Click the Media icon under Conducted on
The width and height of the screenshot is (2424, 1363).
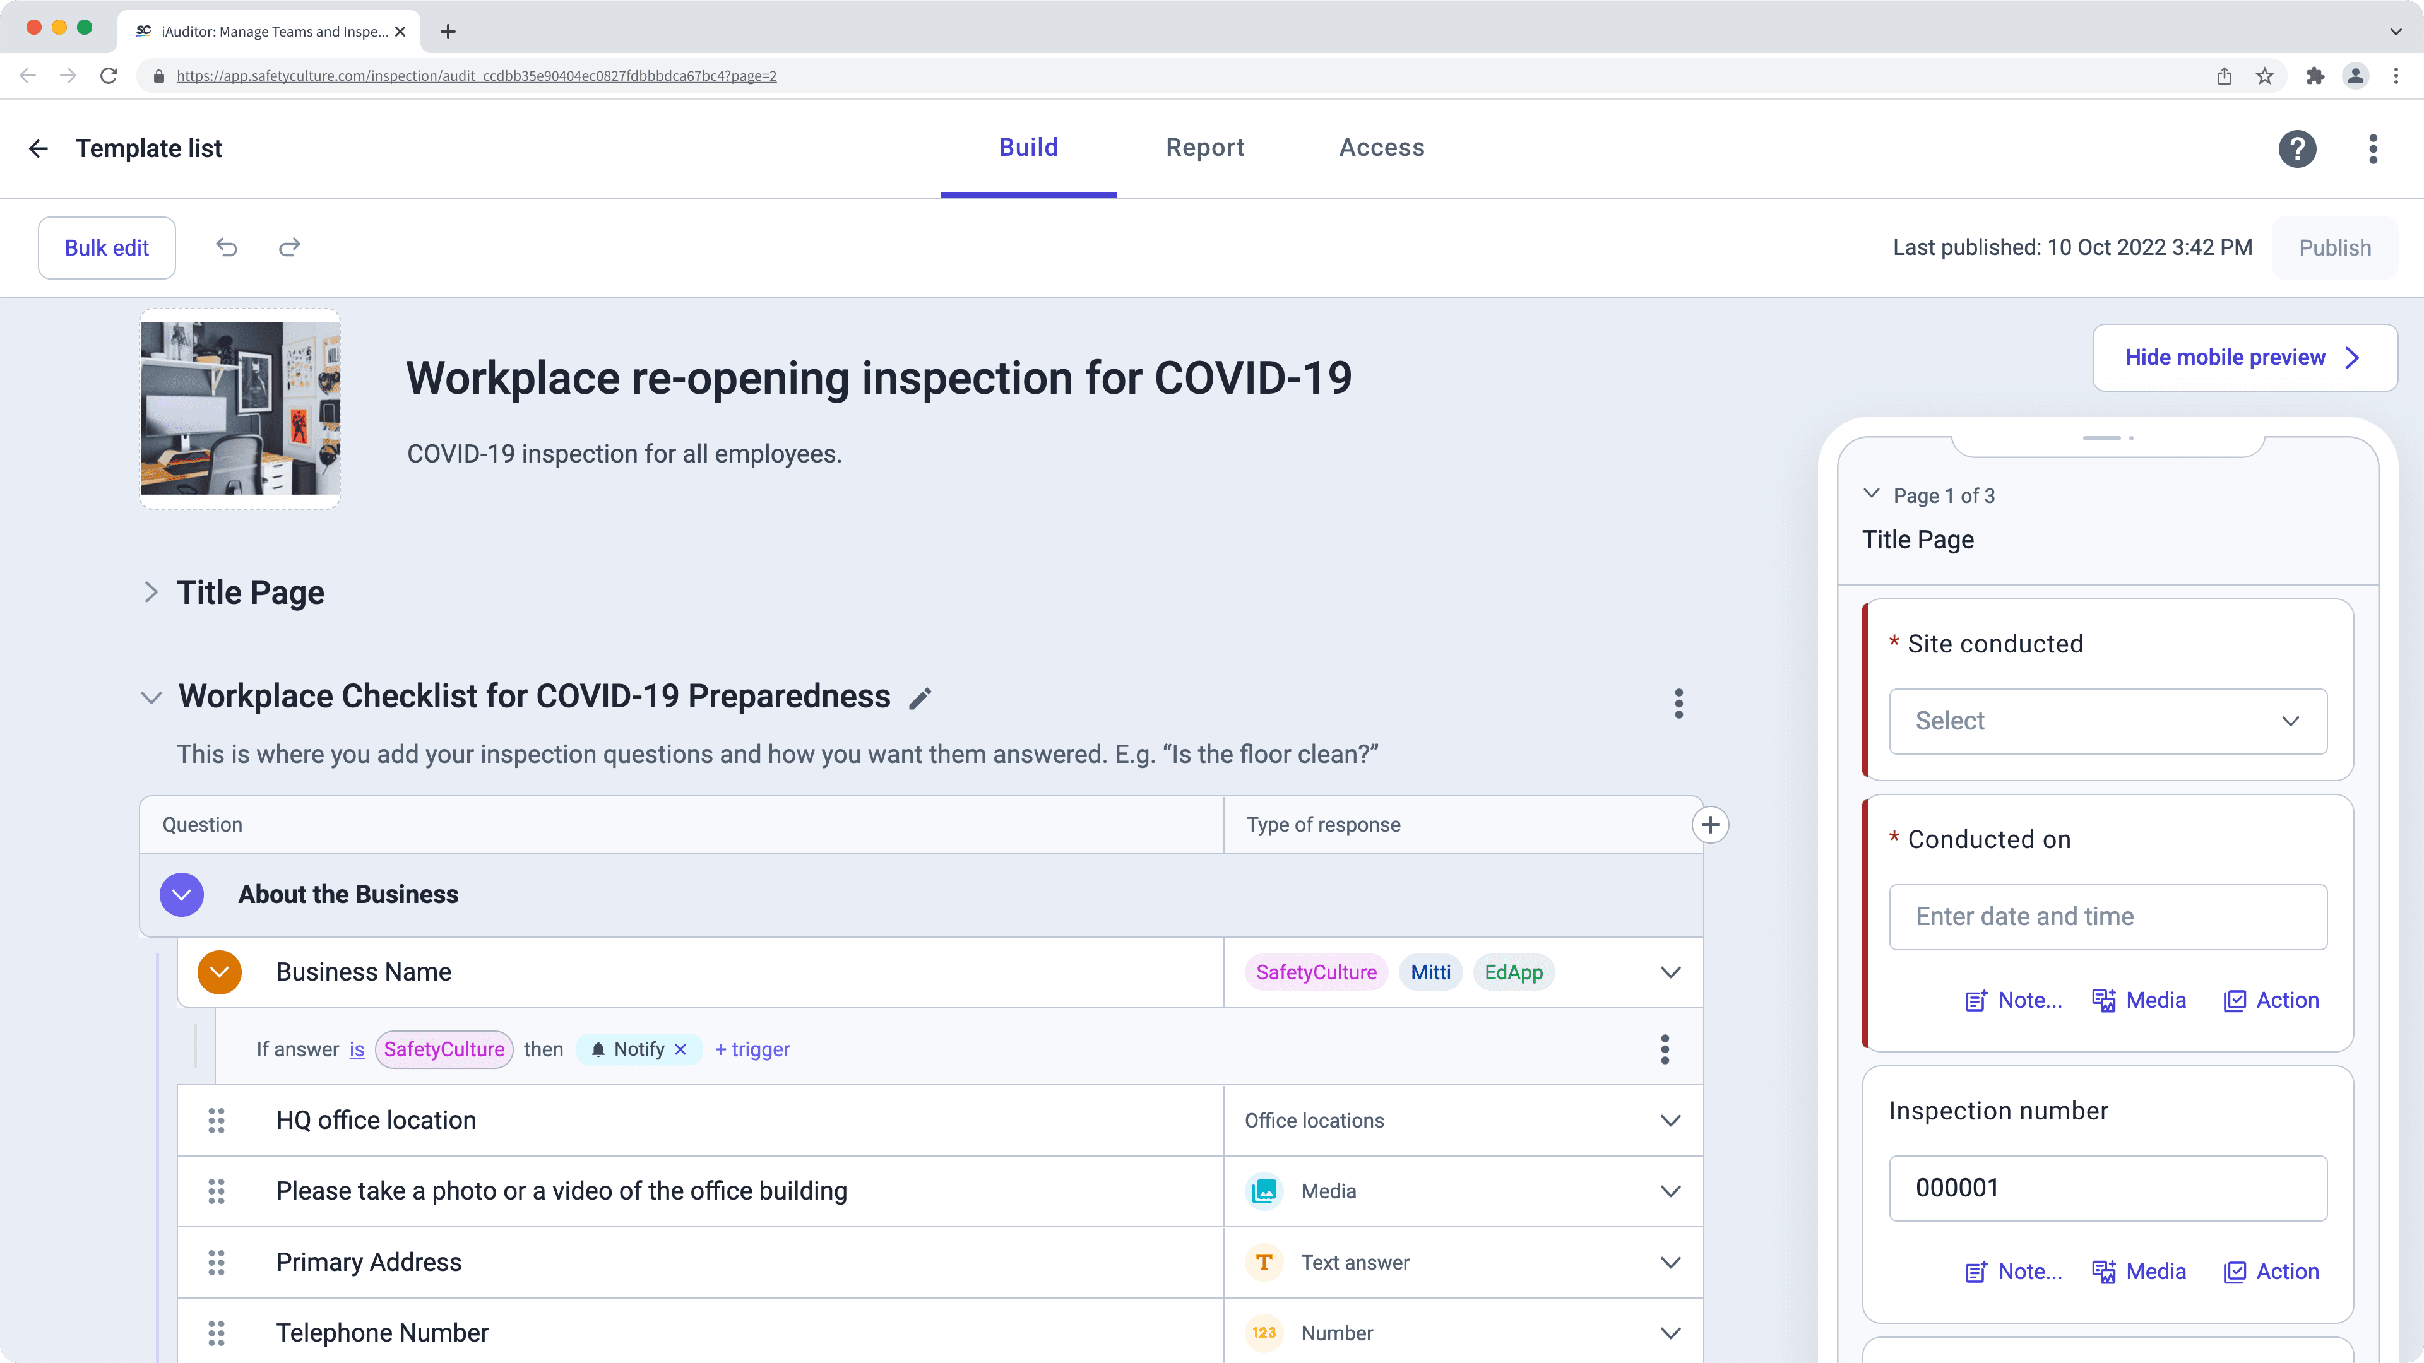point(2104,1000)
